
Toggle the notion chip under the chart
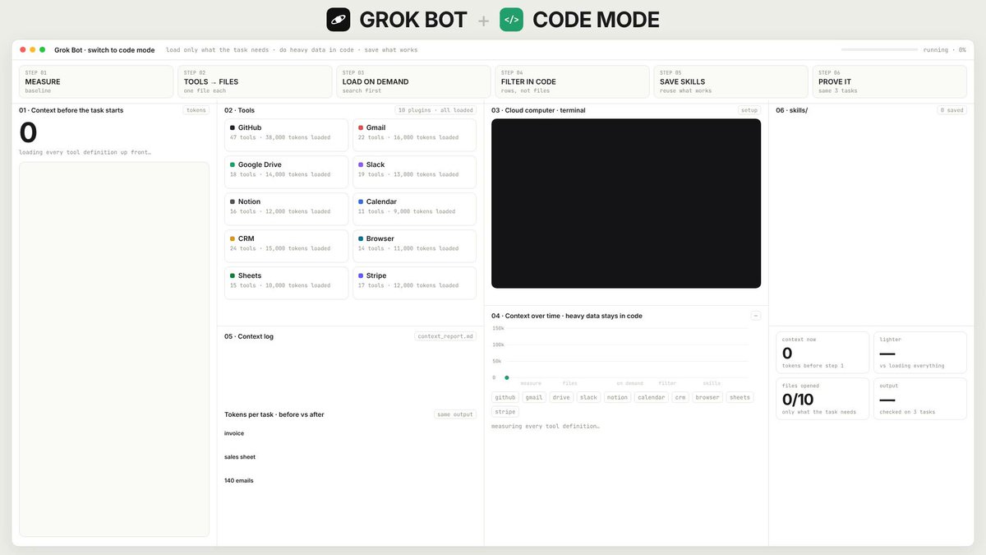tap(617, 397)
